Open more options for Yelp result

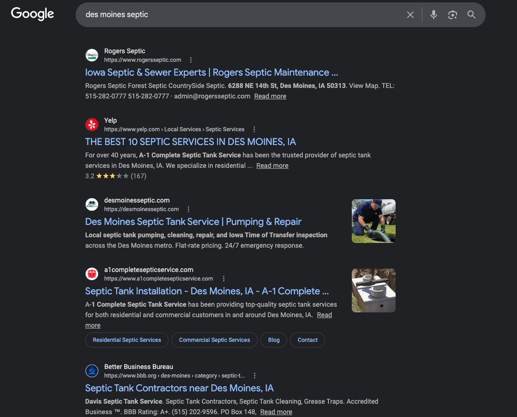[x=254, y=129]
